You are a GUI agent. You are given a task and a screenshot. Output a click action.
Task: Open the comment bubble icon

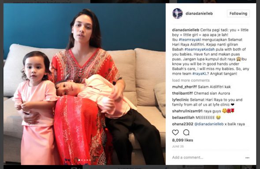click(x=186, y=132)
